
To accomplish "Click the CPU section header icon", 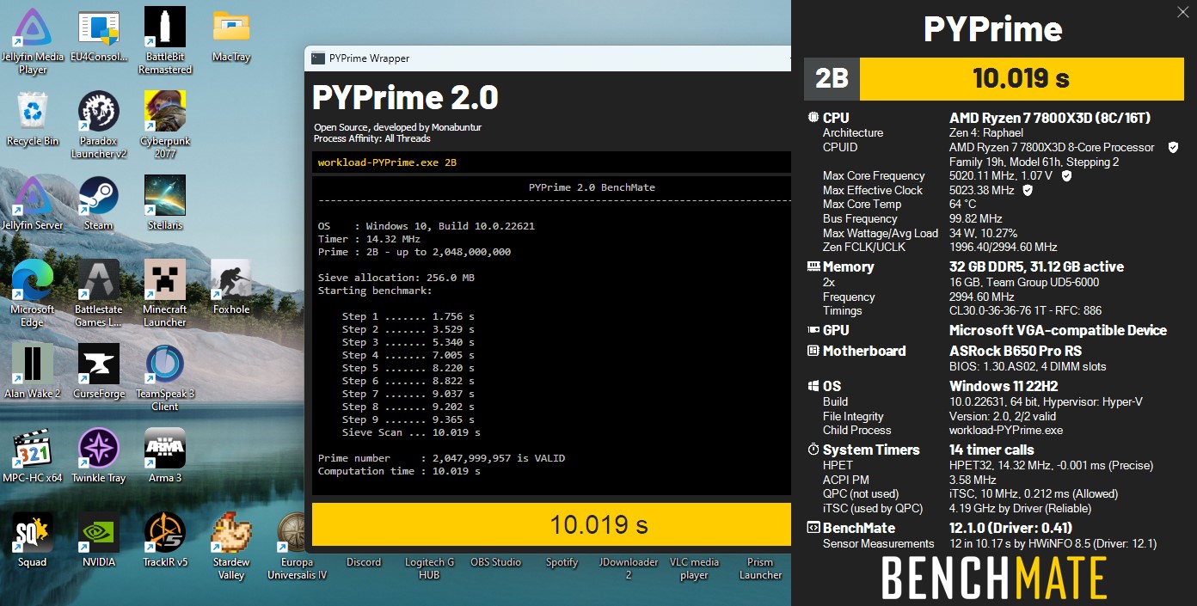I will coord(813,118).
